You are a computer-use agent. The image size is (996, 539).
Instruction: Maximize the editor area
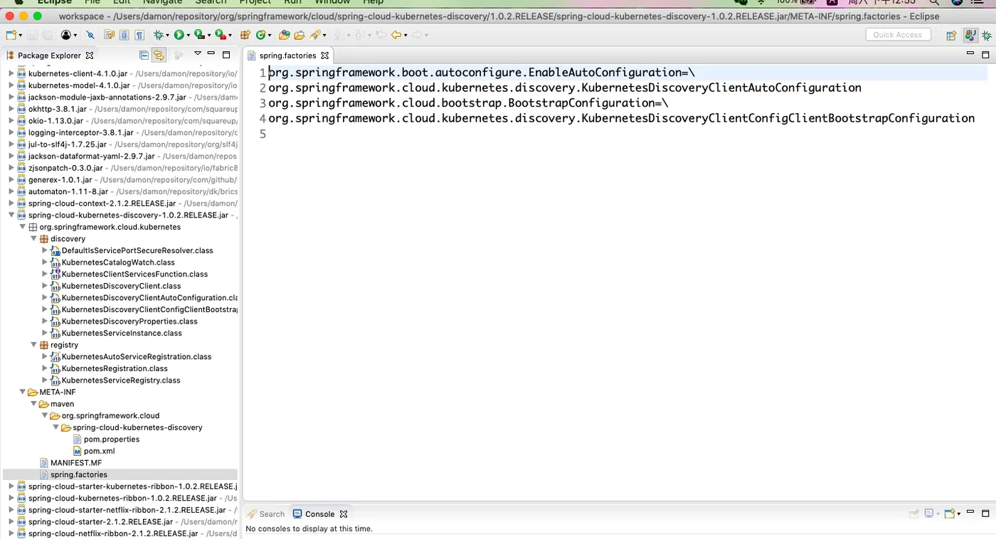click(985, 55)
